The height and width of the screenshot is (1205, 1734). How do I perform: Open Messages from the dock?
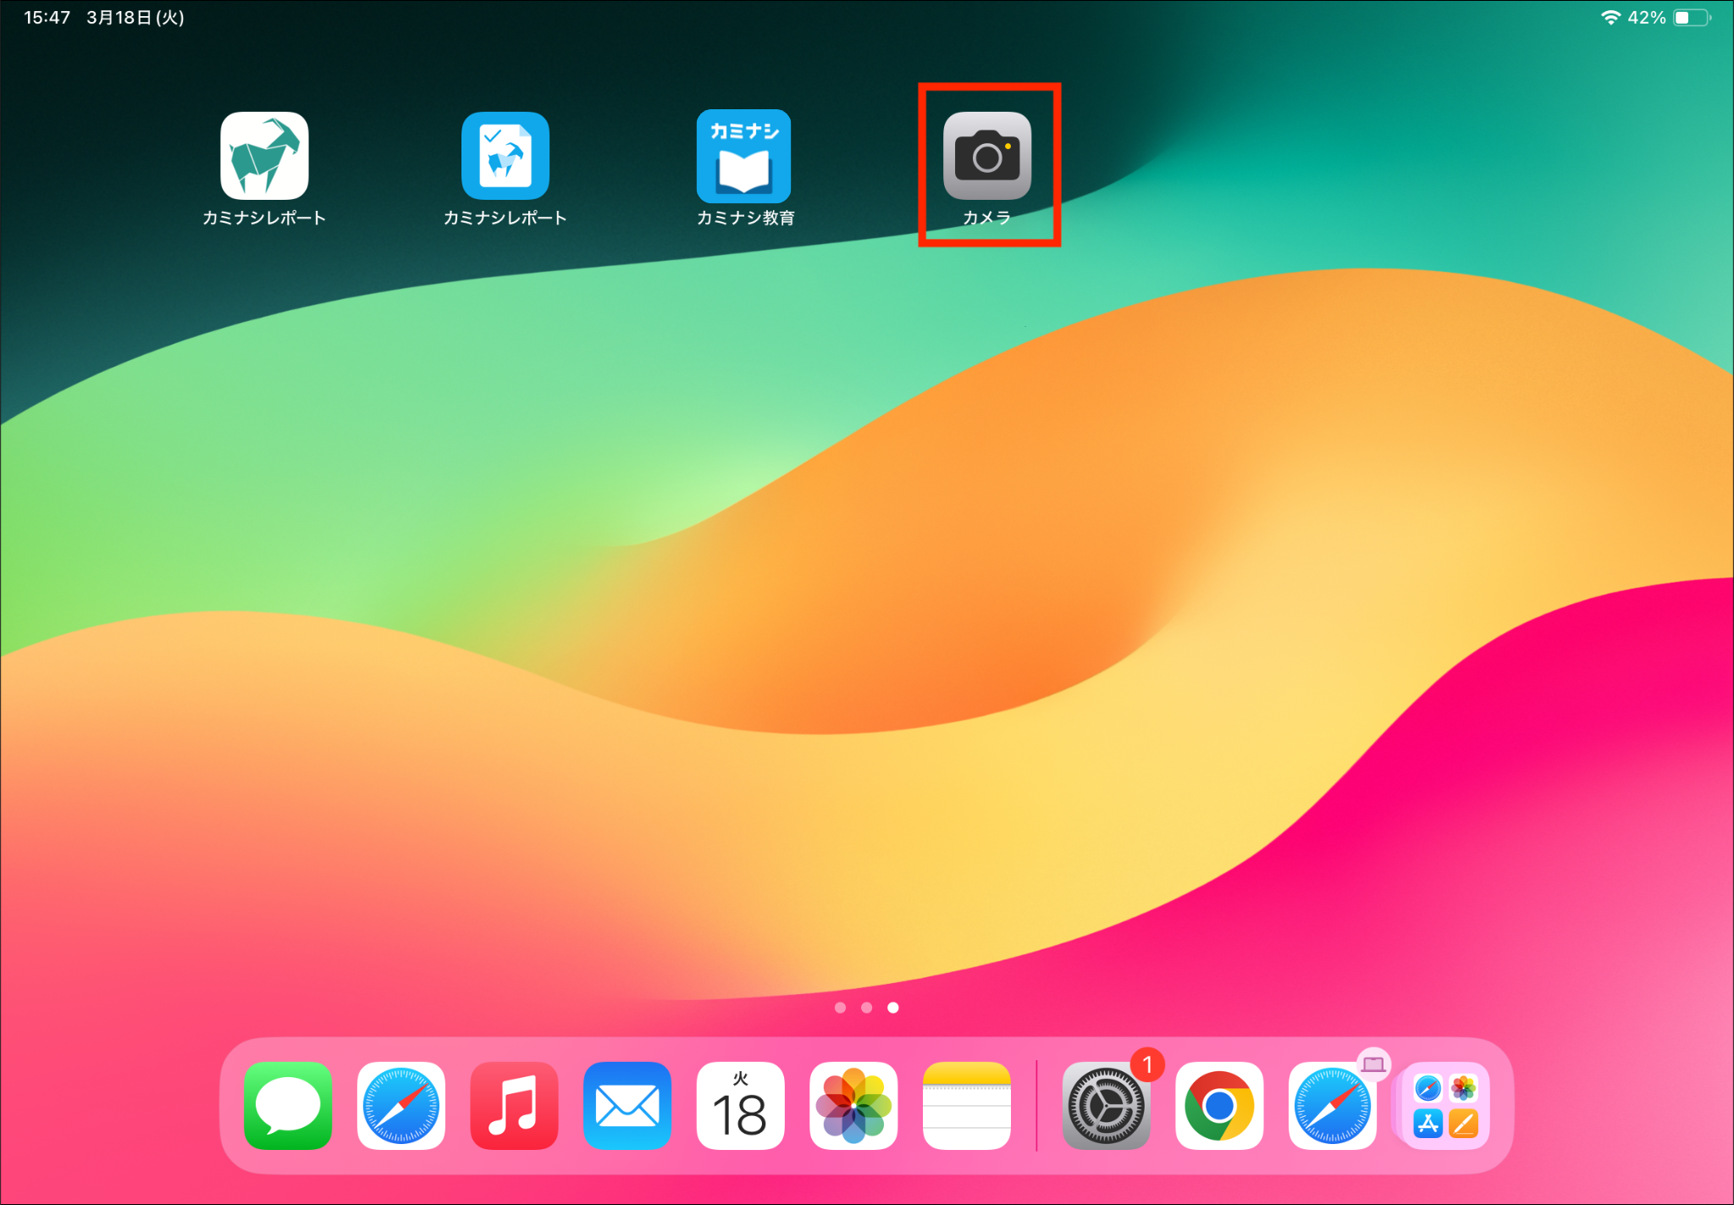click(288, 1106)
